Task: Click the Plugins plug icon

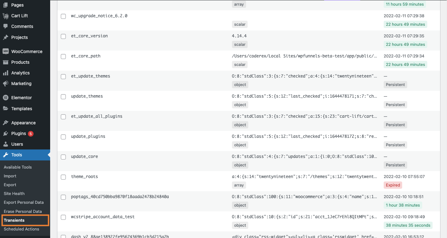Action: (x=6, y=133)
